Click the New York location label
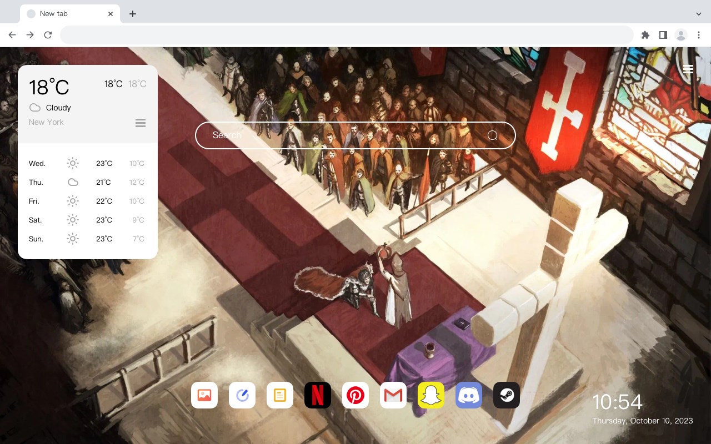The width and height of the screenshot is (711, 444). tap(46, 122)
